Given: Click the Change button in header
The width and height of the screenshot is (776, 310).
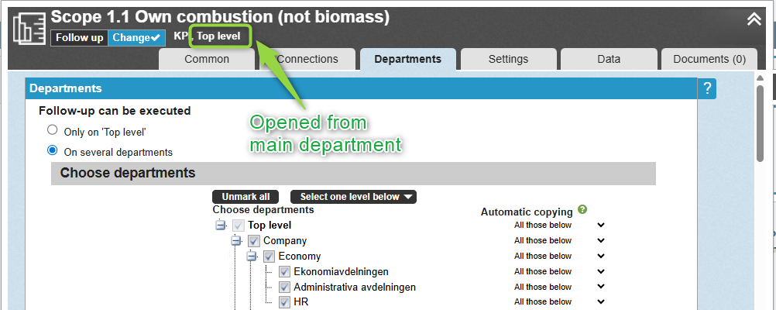Looking at the screenshot, I should pos(136,37).
